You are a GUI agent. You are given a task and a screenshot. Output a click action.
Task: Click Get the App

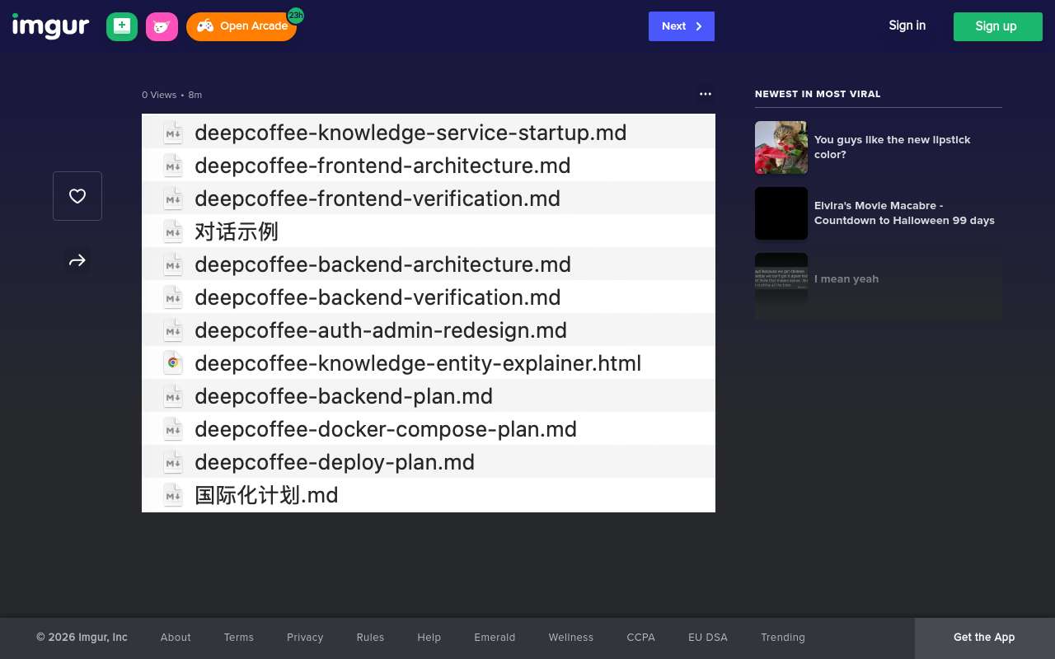click(984, 638)
